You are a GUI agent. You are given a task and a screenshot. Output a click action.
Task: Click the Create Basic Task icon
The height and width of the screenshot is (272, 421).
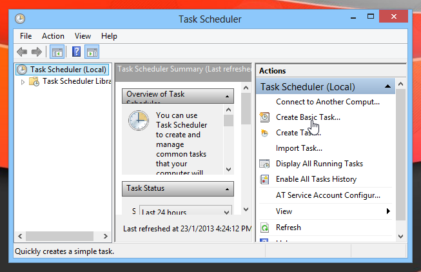[x=264, y=117]
